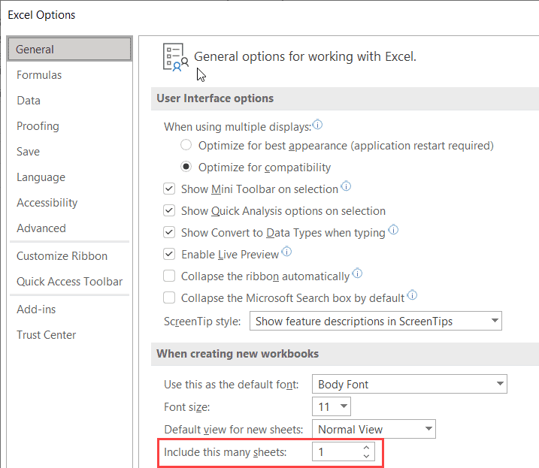Screen dimensions: 539x468
Task: Increase sheet count with up spinner arrow
Action: click(366, 448)
